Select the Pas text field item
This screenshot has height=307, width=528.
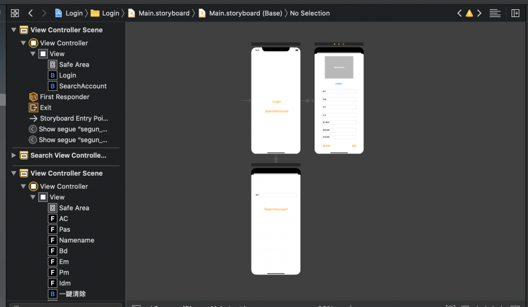coord(59,229)
